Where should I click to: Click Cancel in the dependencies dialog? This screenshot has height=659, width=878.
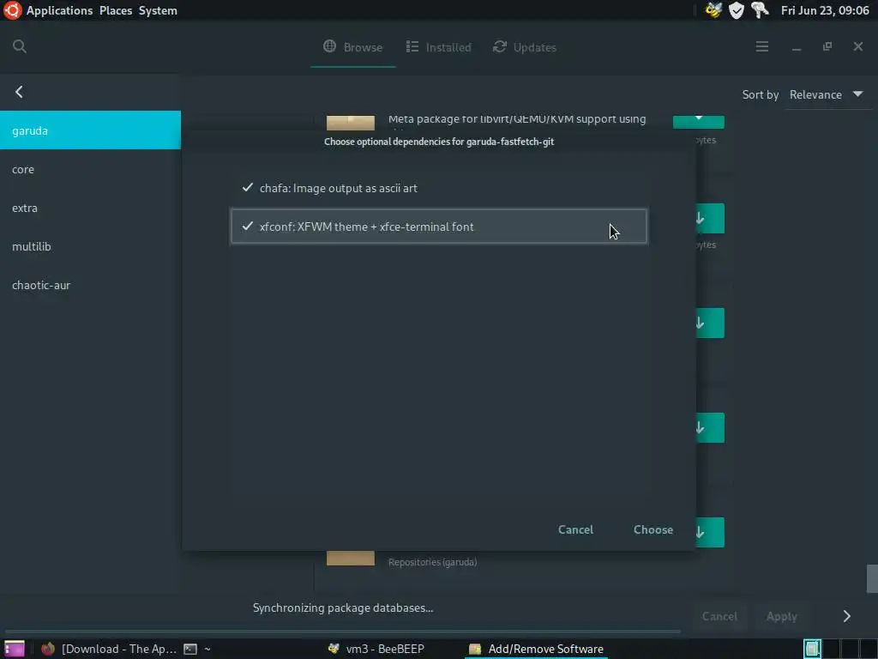tap(575, 529)
